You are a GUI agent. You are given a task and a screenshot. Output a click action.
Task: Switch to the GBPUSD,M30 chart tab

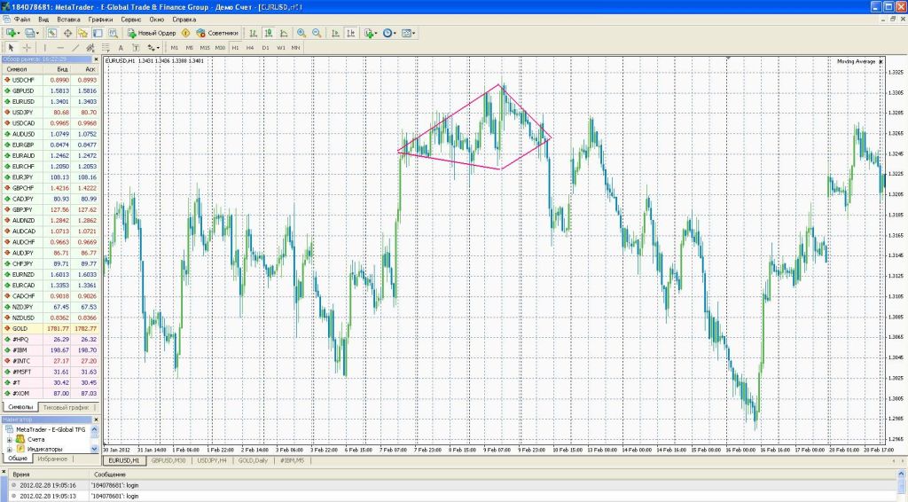click(168, 461)
